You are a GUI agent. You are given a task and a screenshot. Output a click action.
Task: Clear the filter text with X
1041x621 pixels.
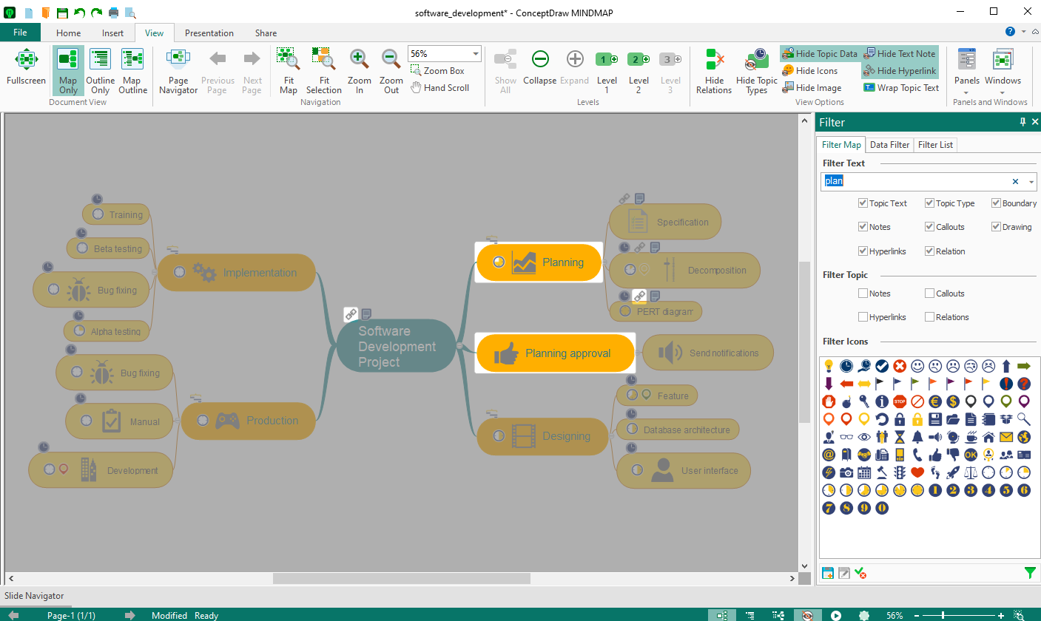[1015, 182]
